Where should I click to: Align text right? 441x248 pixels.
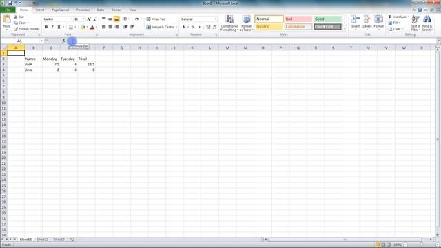pos(116,27)
